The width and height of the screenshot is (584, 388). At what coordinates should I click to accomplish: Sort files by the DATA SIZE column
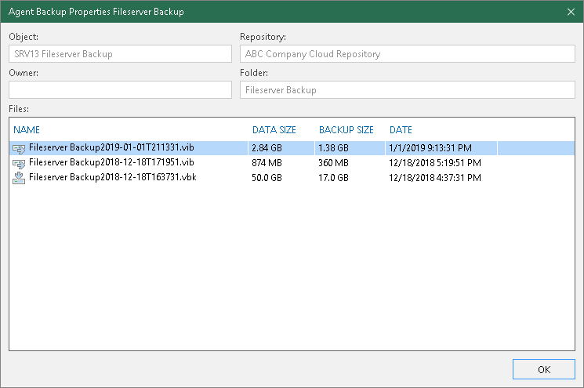pyautogui.click(x=274, y=130)
